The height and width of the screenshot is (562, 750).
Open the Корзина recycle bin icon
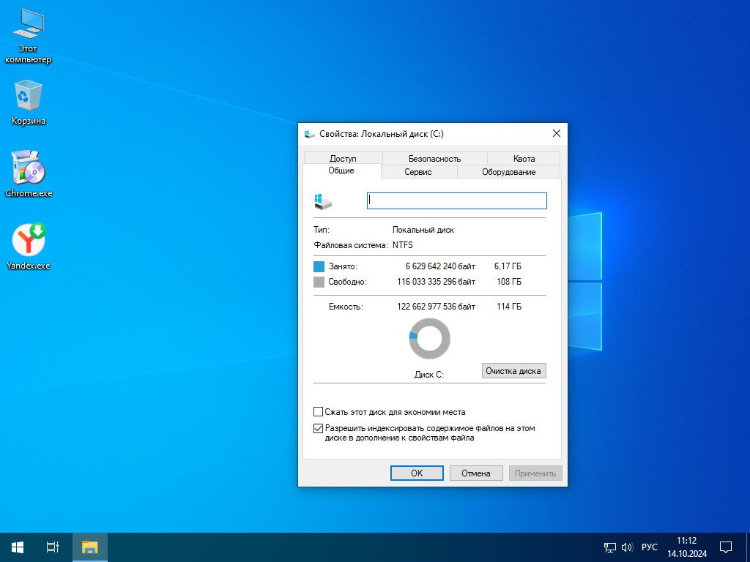28,97
